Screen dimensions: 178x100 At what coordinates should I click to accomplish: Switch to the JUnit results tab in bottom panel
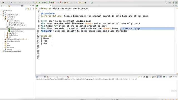81,77
